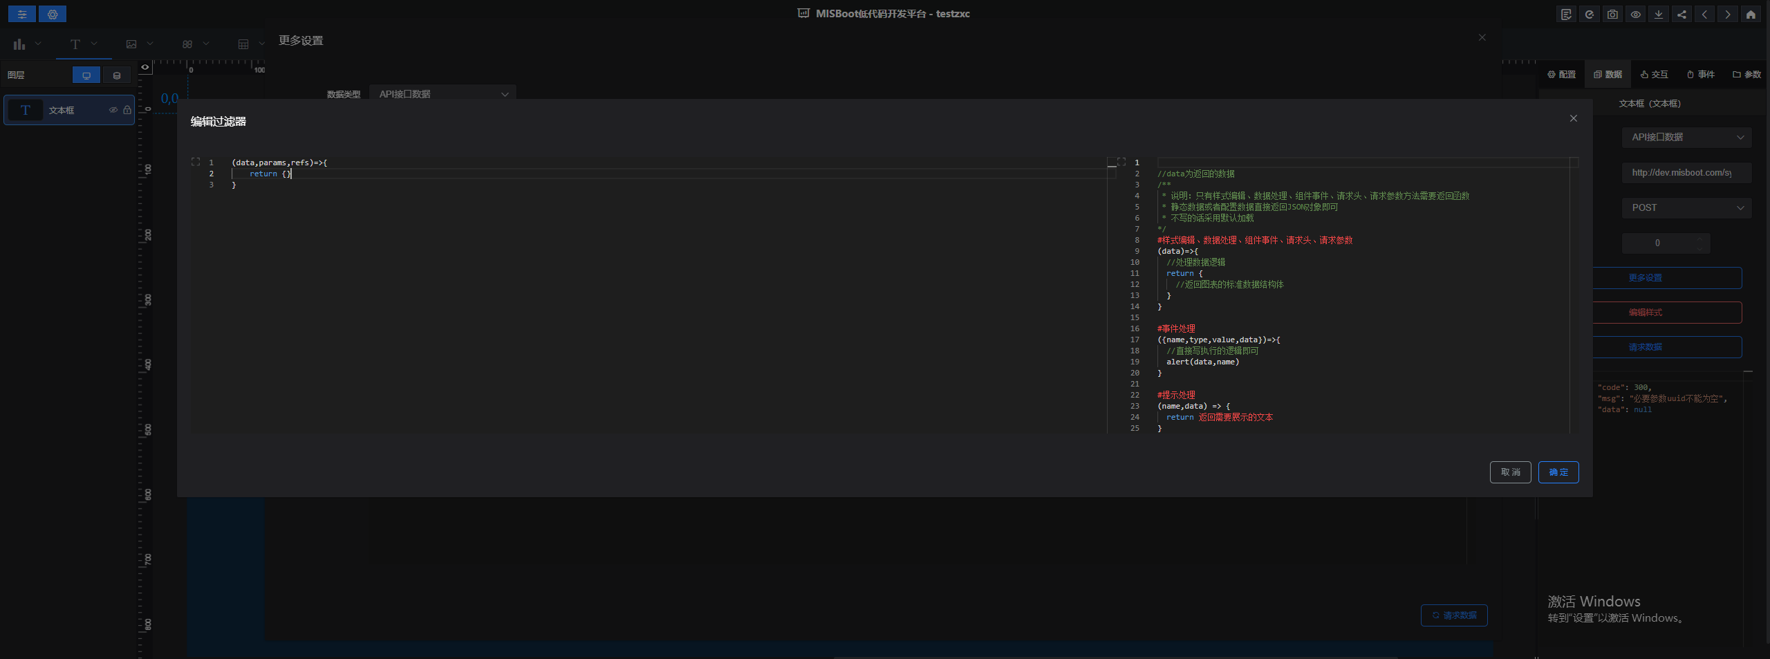
Task: Expand the table category dropdown arrow
Action: pos(261,44)
